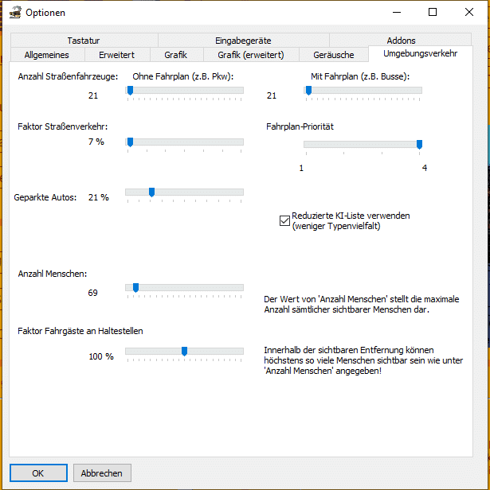Open the Eingabegeräte tab
This screenshot has width=490, height=490.
[243, 41]
